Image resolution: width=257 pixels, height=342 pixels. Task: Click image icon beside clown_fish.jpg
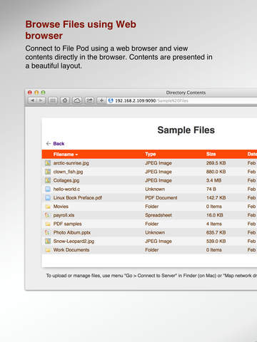click(48, 172)
